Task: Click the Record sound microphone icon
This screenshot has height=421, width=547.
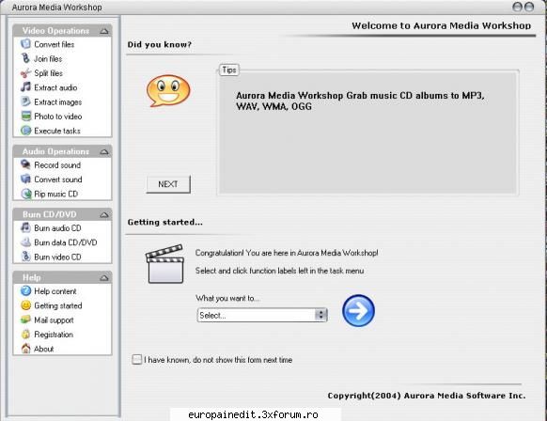Action: click(25, 164)
